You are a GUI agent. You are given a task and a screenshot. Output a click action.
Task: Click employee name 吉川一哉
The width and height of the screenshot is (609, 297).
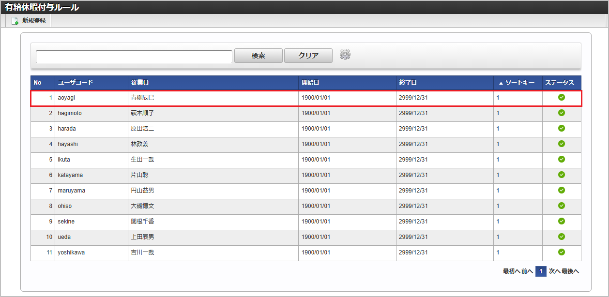pos(142,252)
